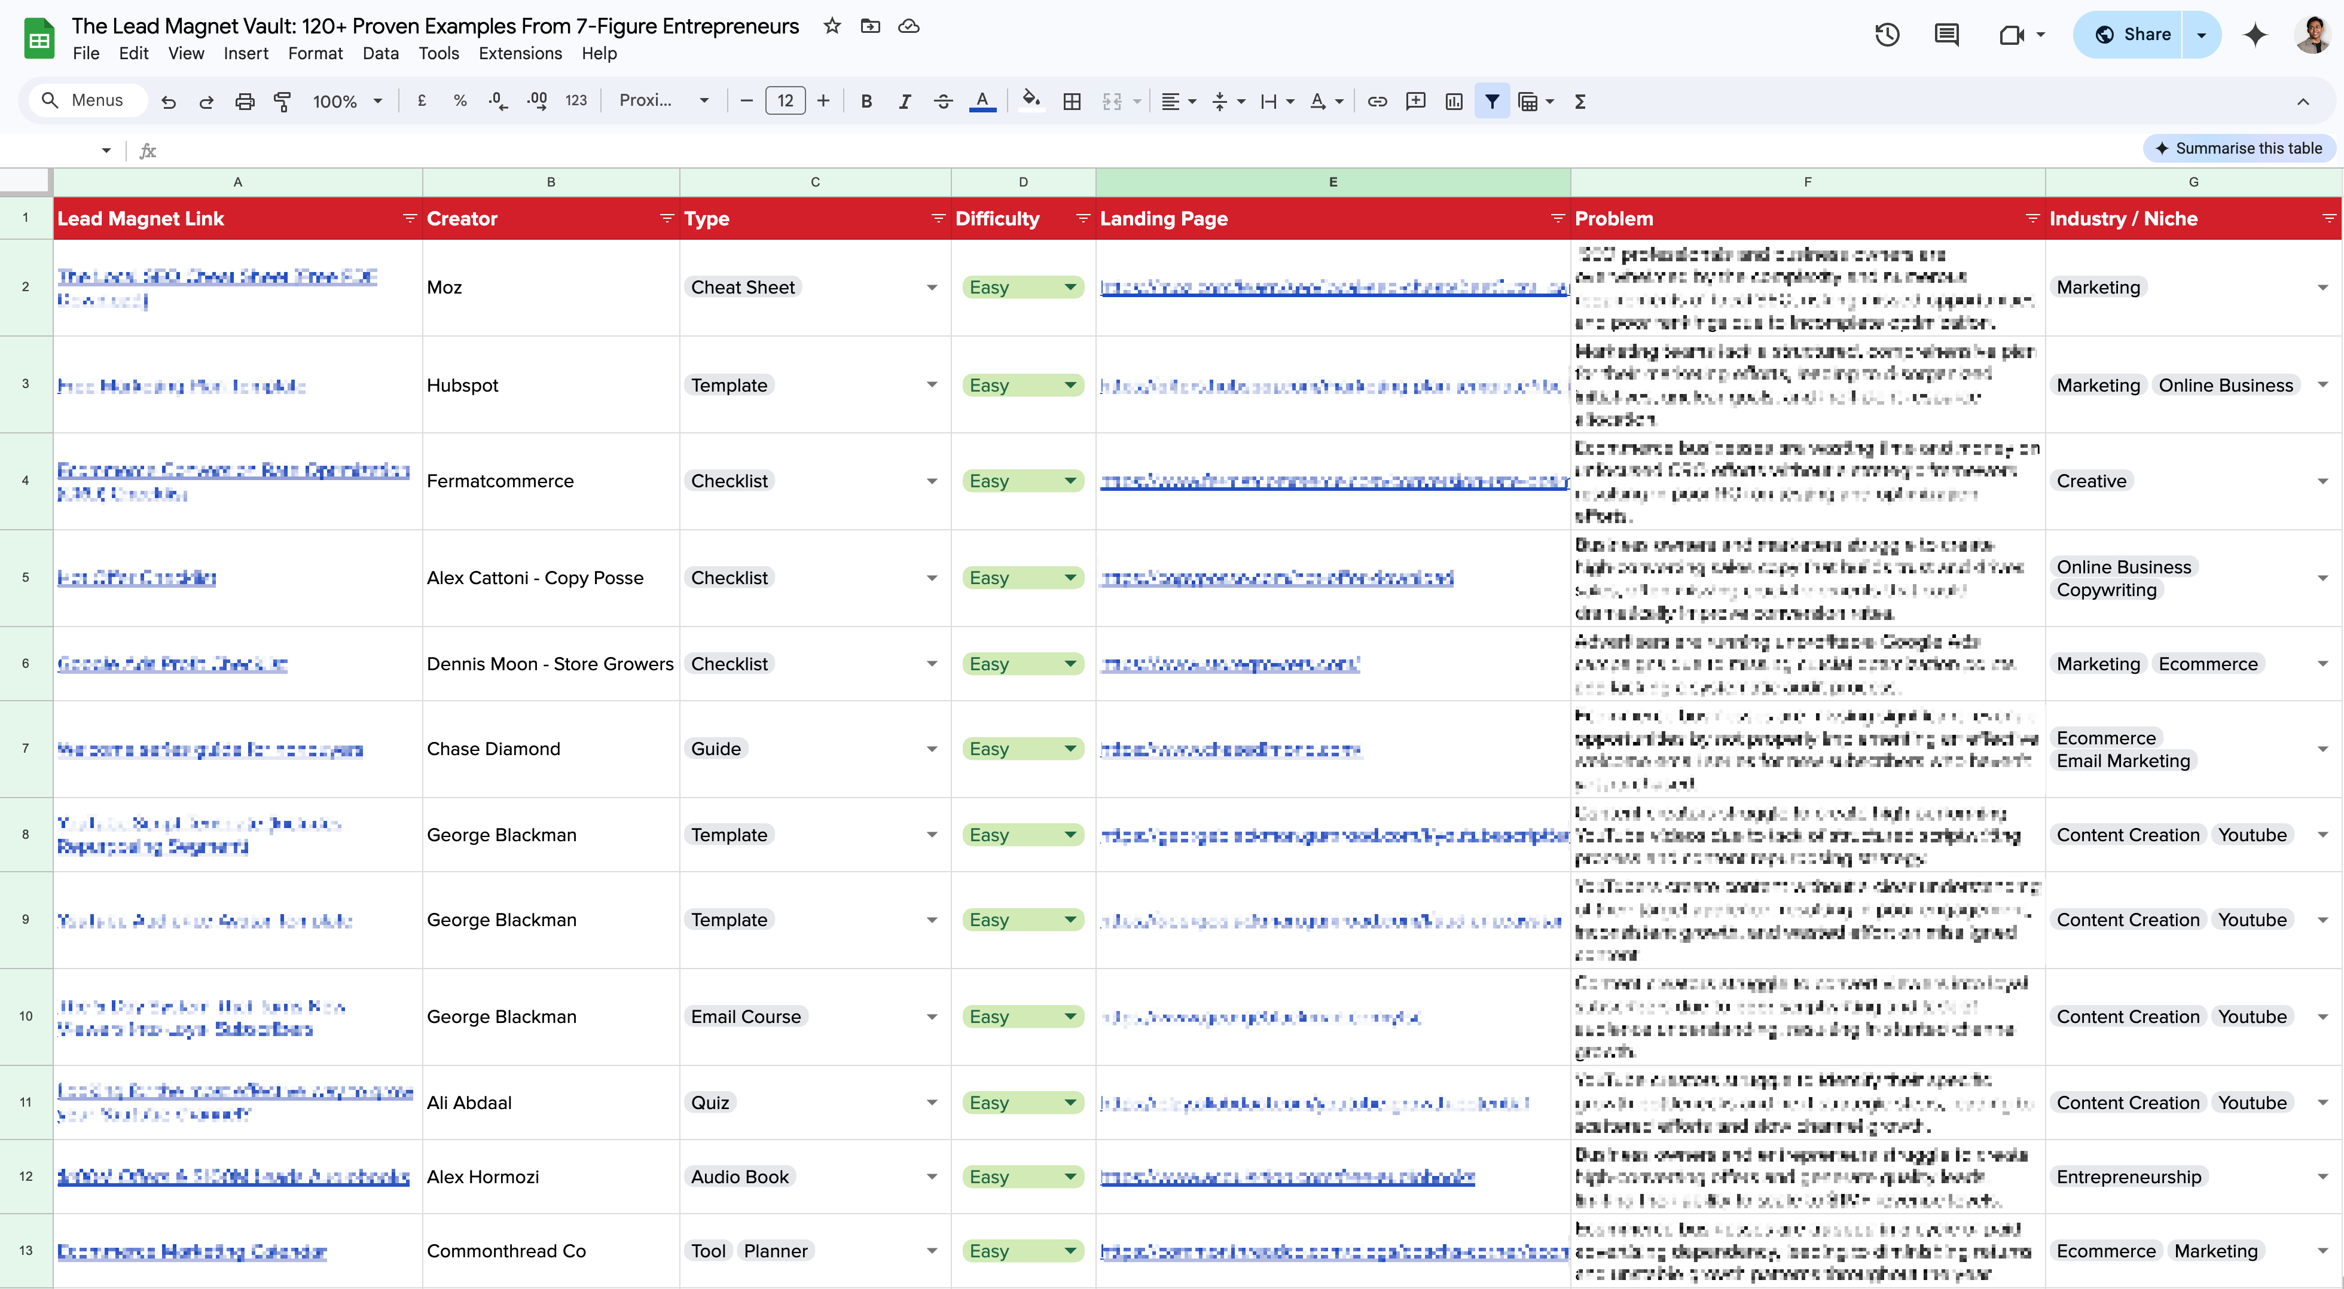The width and height of the screenshot is (2344, 1289).
Task: Toggle the filter funnel in toolbar
Action: coord(1491,101)
